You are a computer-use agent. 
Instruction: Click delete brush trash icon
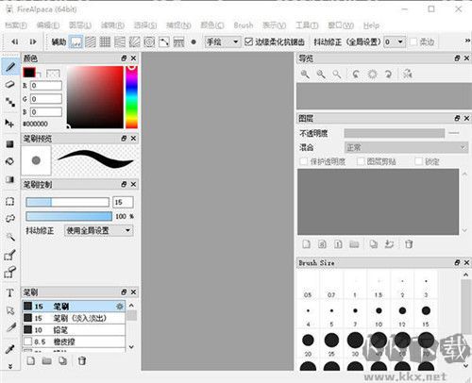(x=82, y=360)
